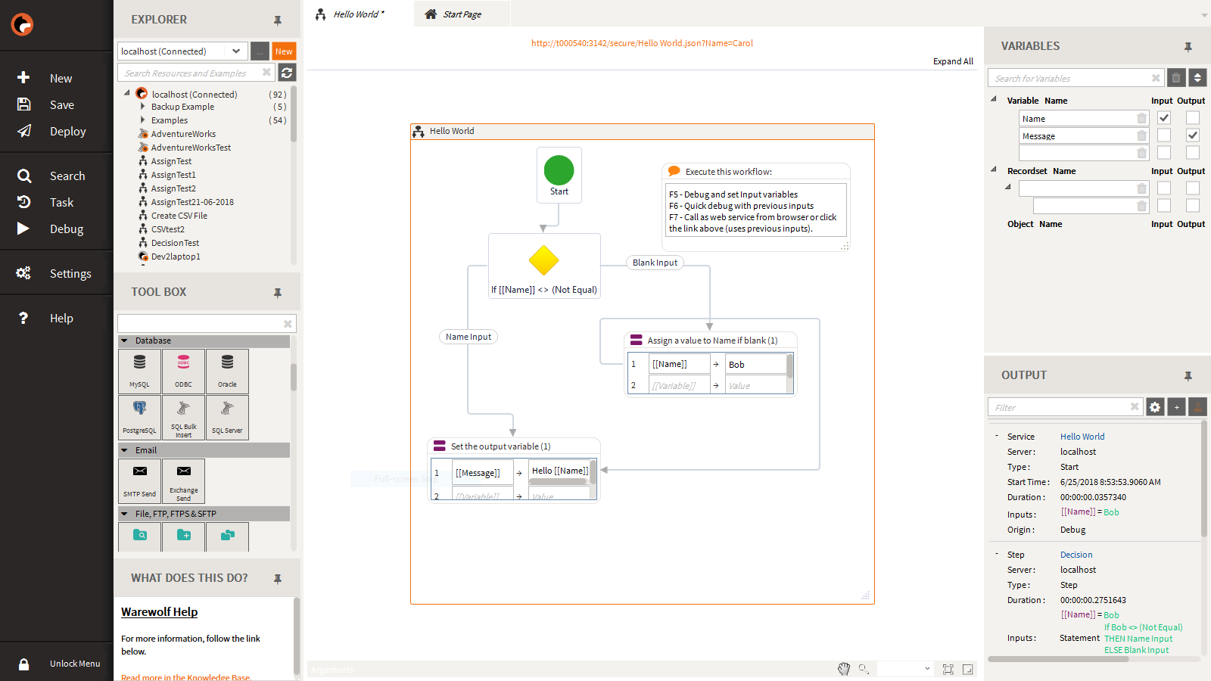This screenshot has height=681, width=1211.
Task: Open the workflow web service URL
Action: [x=642, y=43]
